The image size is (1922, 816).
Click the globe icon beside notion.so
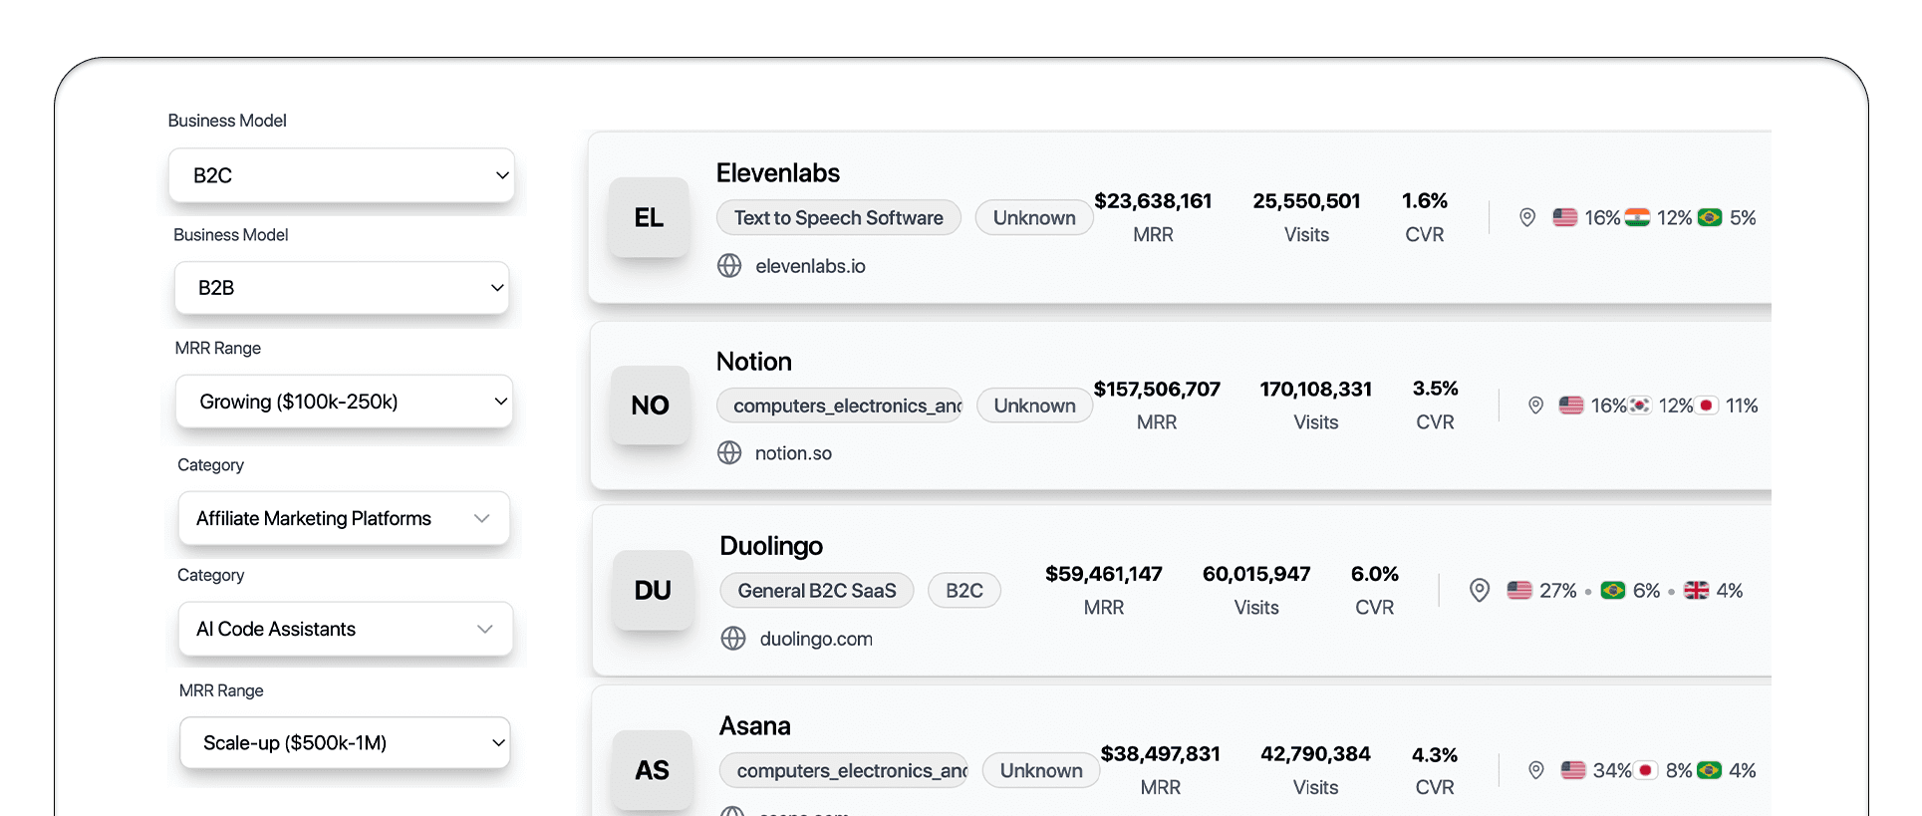click(x=729, y=453)
